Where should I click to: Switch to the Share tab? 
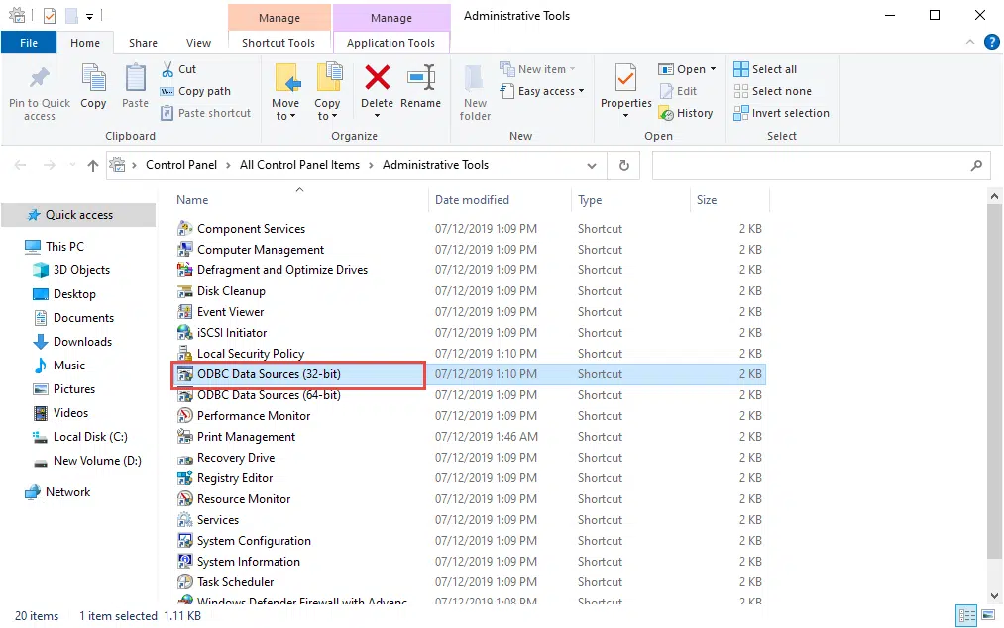(143, 43)
